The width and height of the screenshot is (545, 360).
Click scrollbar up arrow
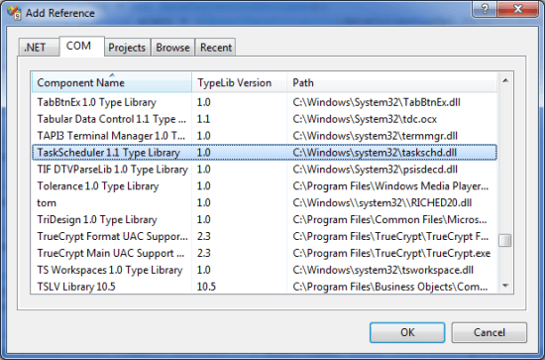[x=505, y=80]
